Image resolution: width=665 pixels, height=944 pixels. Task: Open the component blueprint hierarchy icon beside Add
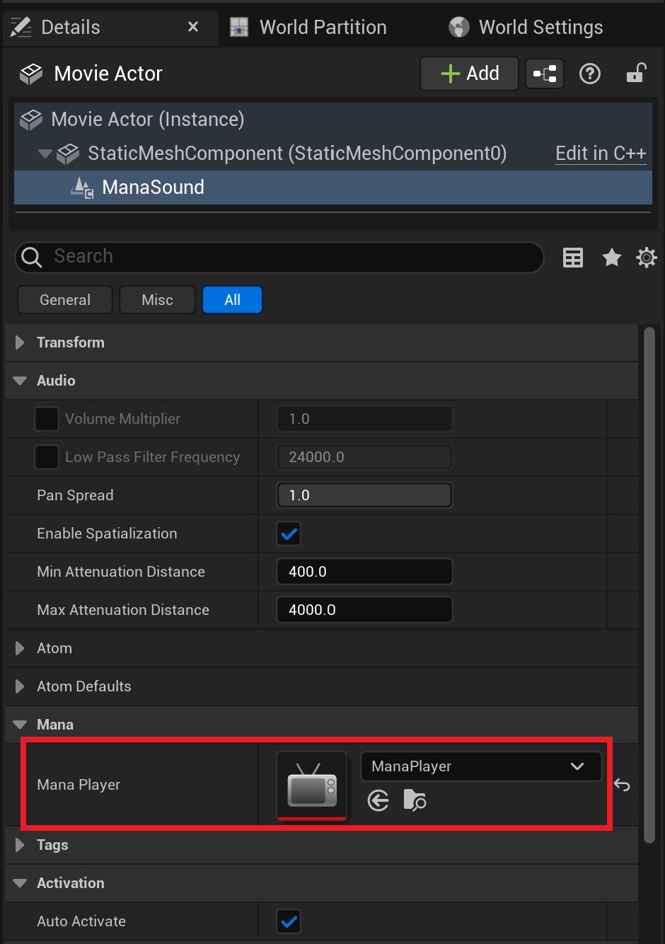544,73
